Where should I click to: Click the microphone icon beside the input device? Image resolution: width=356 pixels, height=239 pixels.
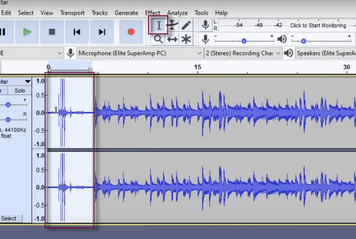(71, 53)
